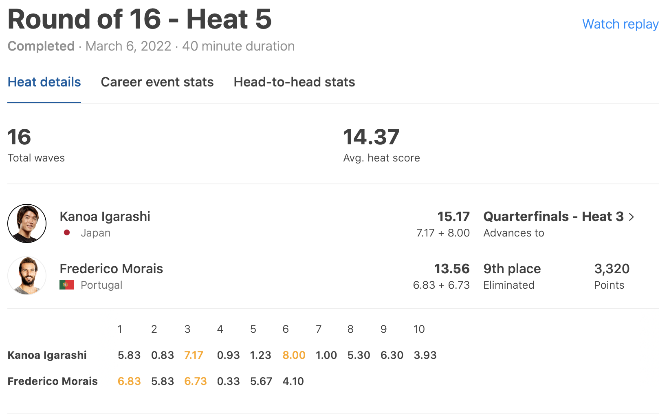Select Igarashi's highlighted 7.17 wave score
669x420 pixels.
point(194,355)
